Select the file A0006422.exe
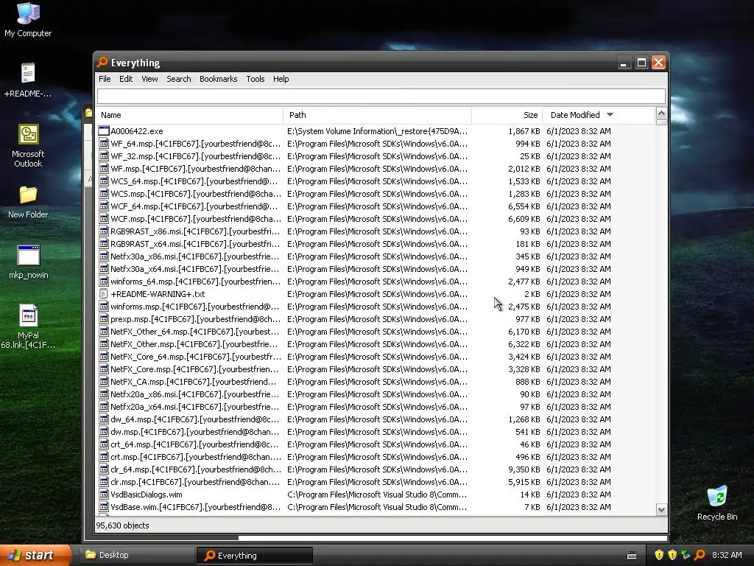 tap(136, 131)
